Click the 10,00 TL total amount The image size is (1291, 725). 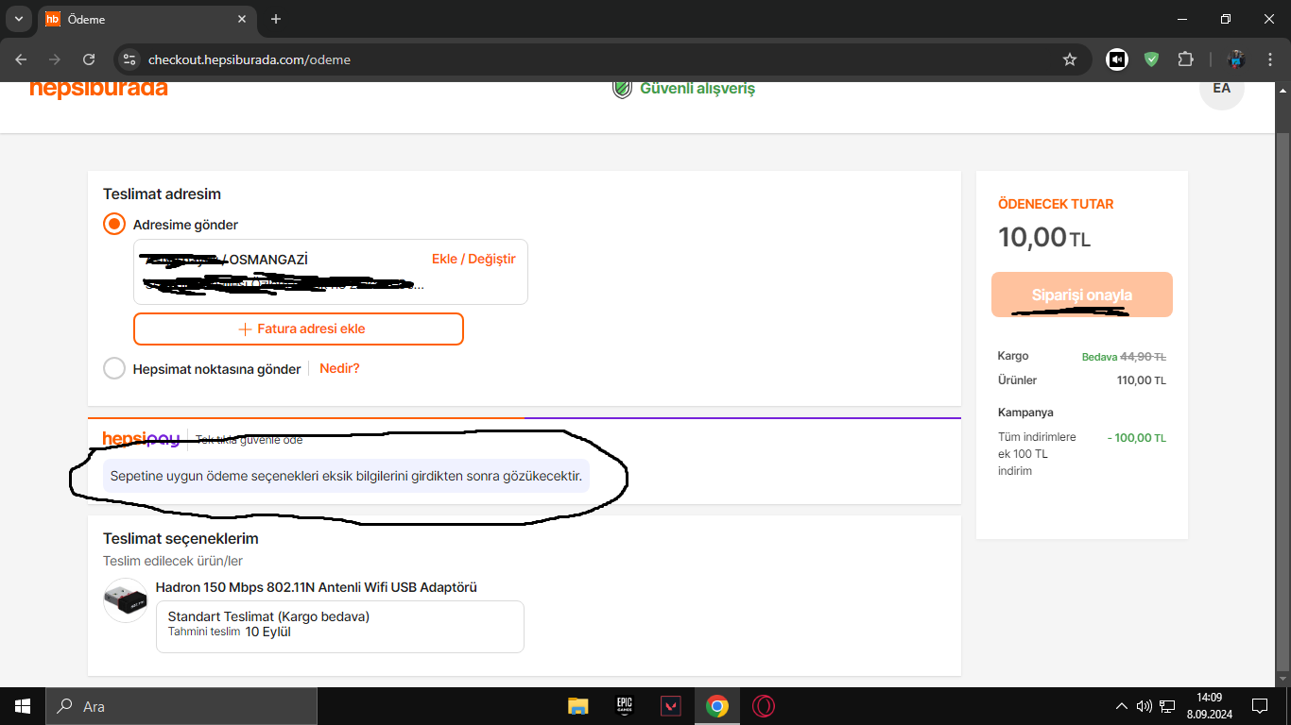tap(1044, 237)
